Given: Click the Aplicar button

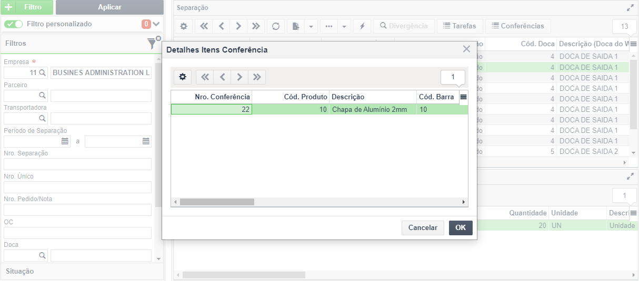Looking at the screenshot, I should [x=109, y=7].
